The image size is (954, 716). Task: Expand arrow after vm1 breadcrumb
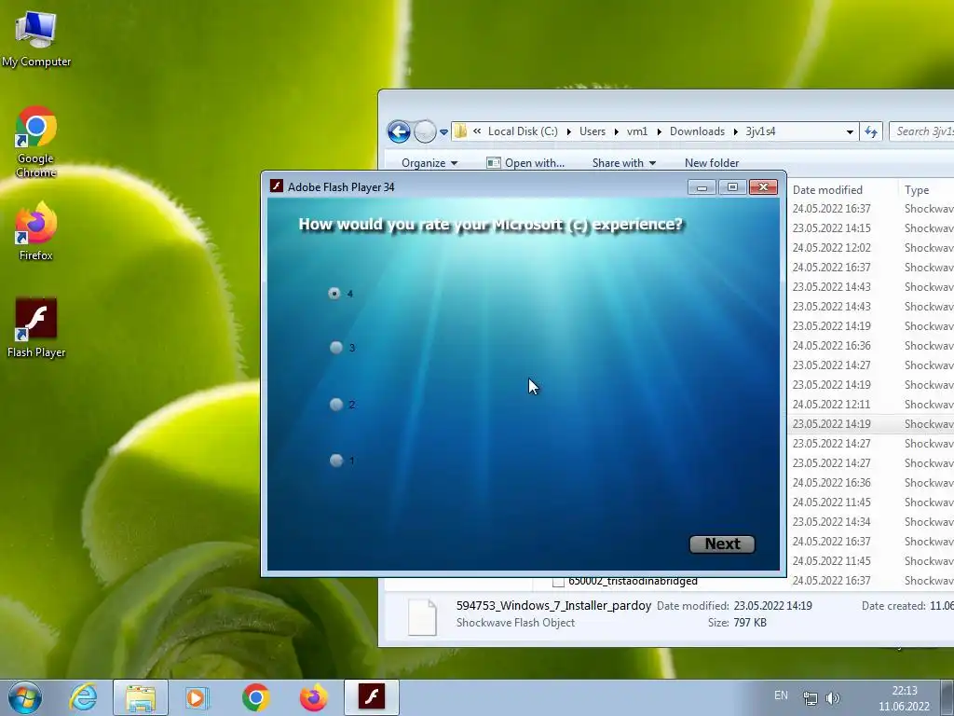(659, 131)
